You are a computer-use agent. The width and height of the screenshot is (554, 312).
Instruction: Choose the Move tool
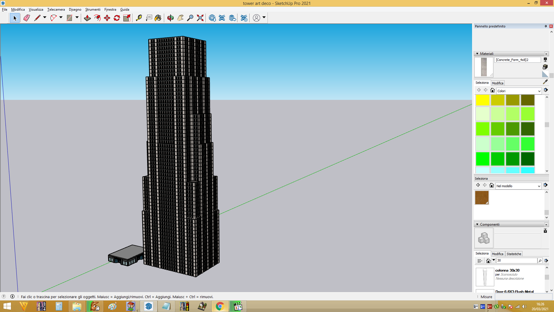click(107, 18)
